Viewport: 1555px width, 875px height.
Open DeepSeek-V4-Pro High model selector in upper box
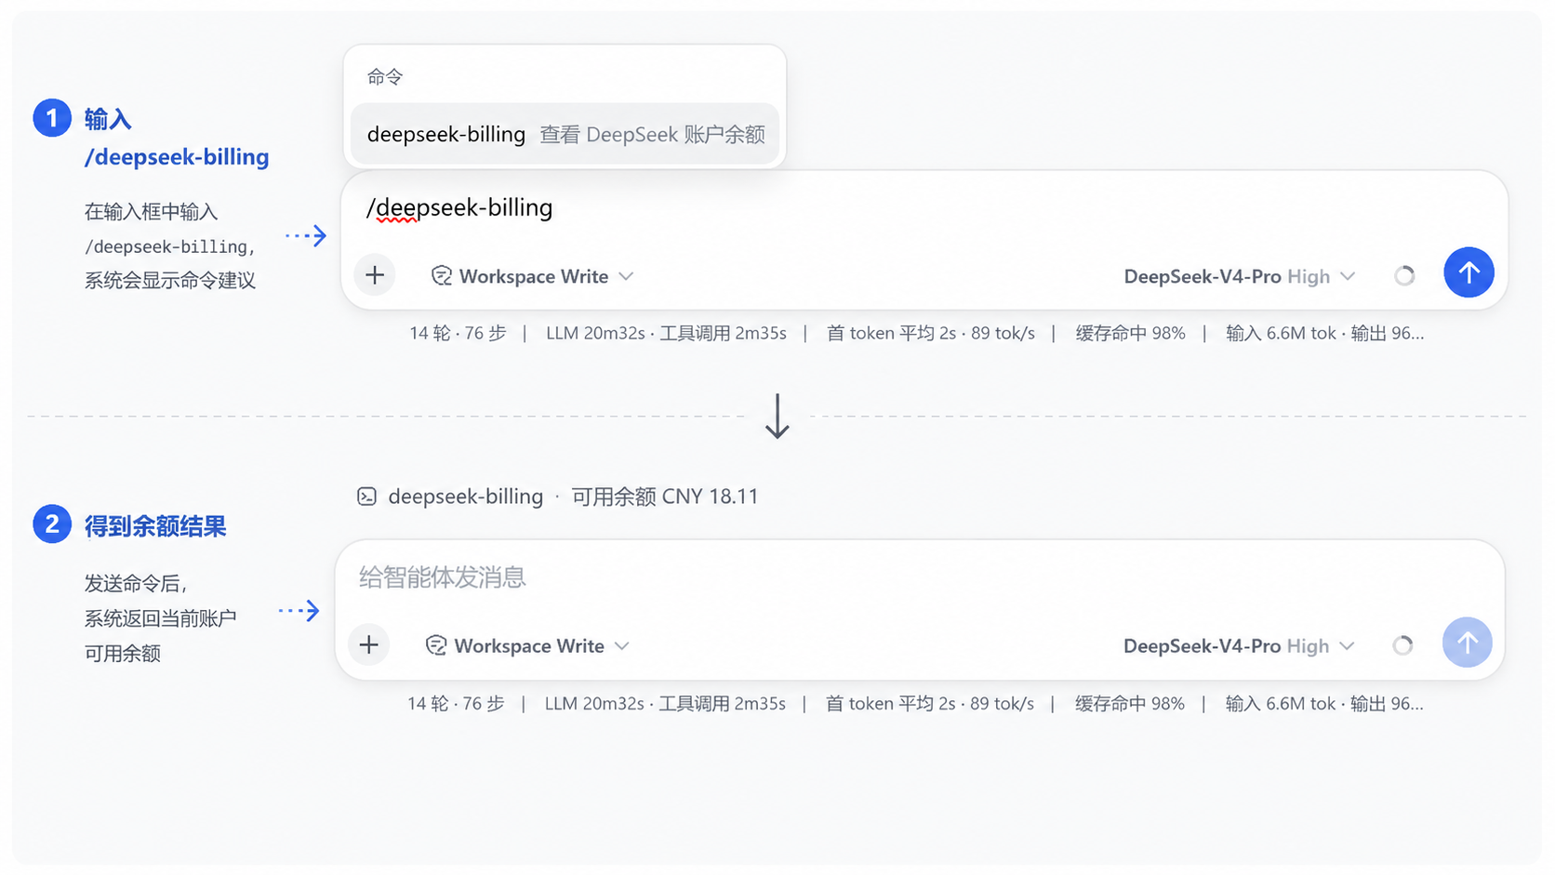[x=1239, y=276]
